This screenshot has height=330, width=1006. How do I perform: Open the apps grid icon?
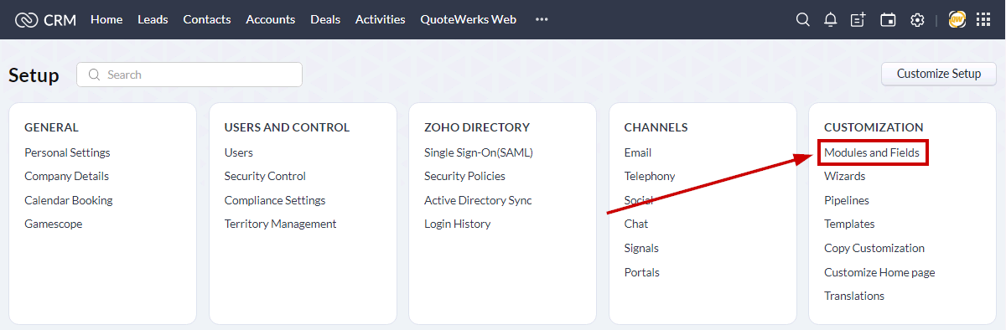[983, 19]
